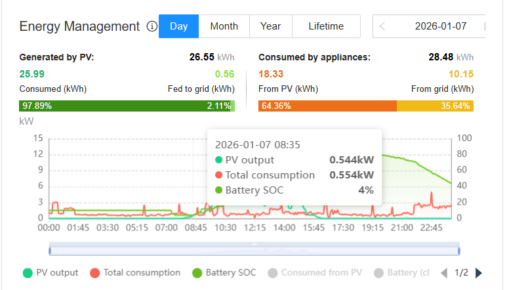Image resolution: width=507 pixels, height=290 pixels.
Task: Click the previous legend page arrow
Action: pos(445,273)
